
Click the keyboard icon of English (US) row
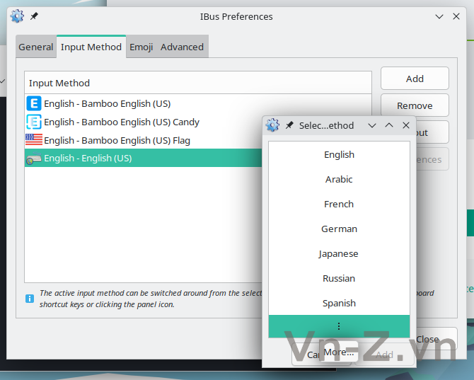click(34, 159)
